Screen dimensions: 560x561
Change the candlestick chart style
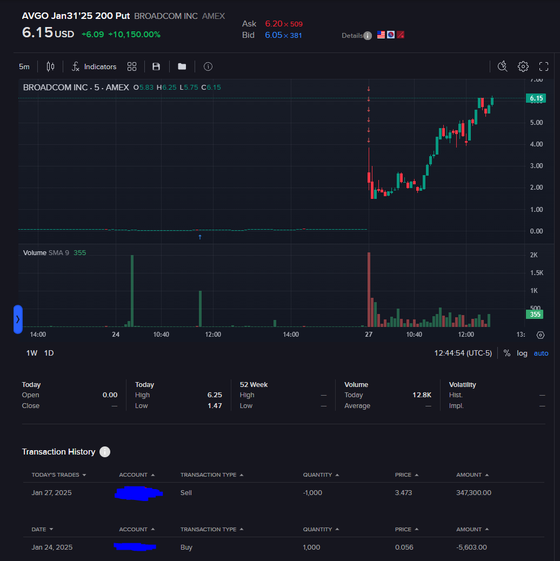[50, 66]
